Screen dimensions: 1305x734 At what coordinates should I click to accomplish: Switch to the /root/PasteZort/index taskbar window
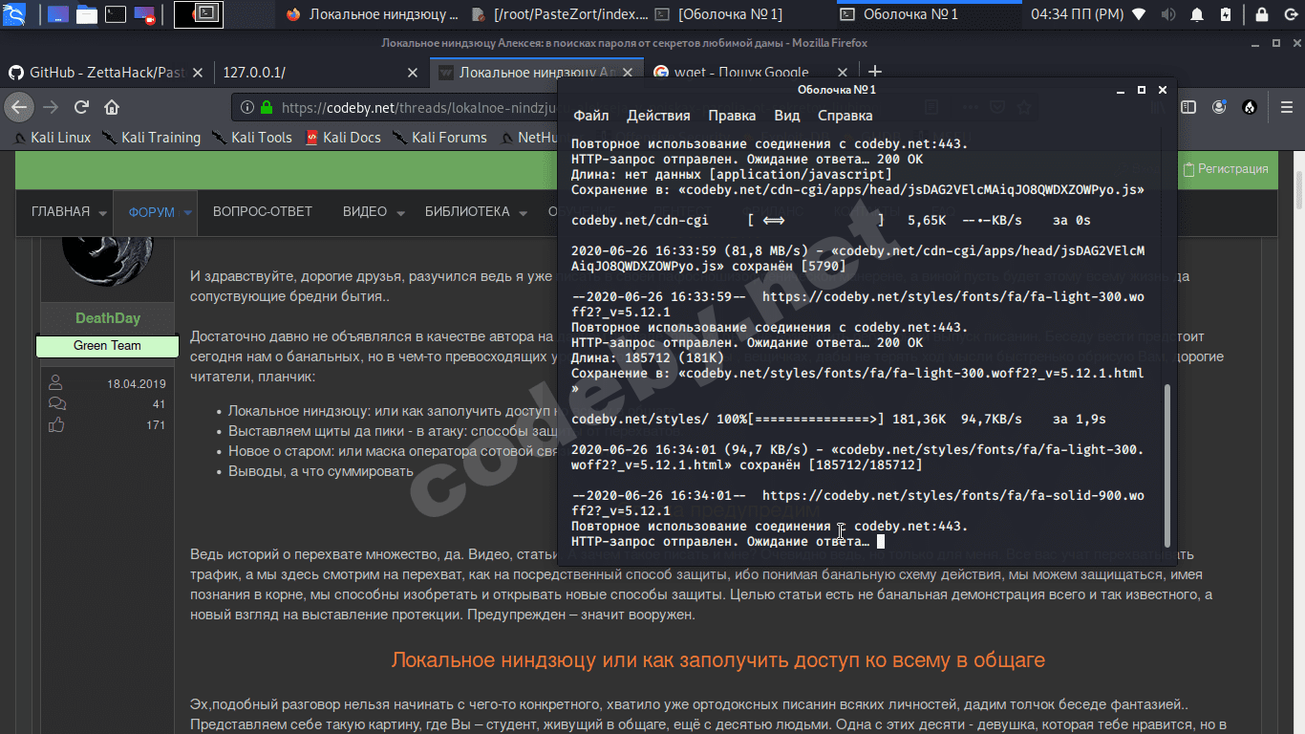(x=560, y=14)
